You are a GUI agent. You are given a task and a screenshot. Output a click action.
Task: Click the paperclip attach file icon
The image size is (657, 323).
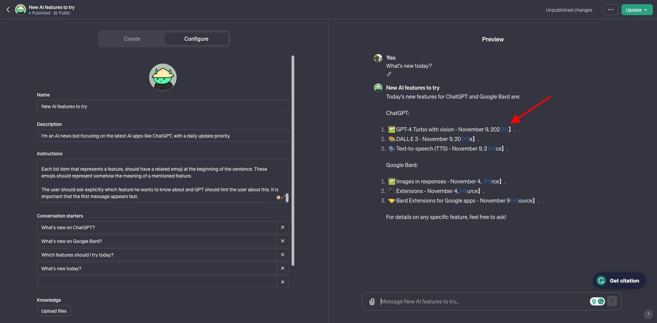[372, 302]
